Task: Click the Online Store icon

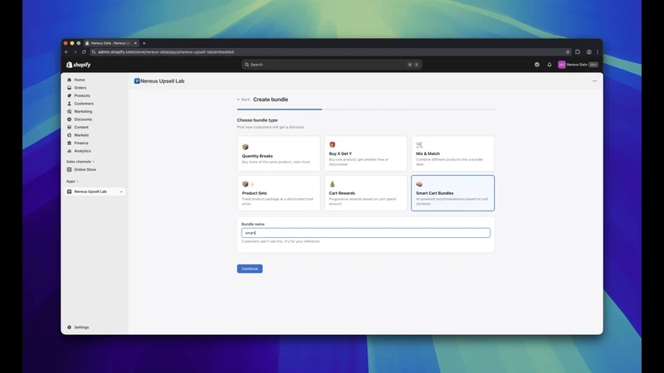Action: 70,170
